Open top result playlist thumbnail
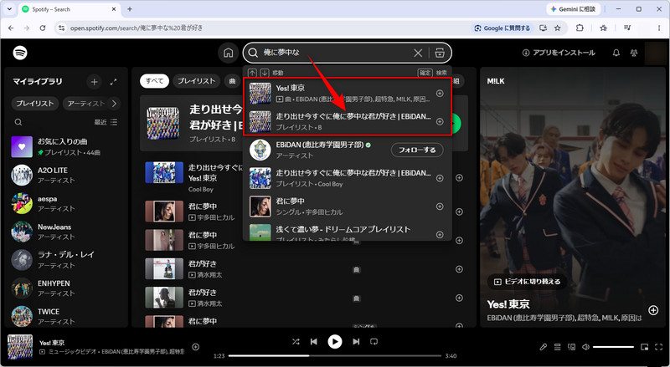Screen dimensions: 670x367 162,124
